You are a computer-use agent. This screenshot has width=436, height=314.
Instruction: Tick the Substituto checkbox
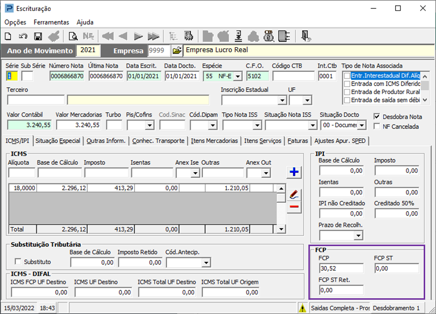(x=19, y=262)
